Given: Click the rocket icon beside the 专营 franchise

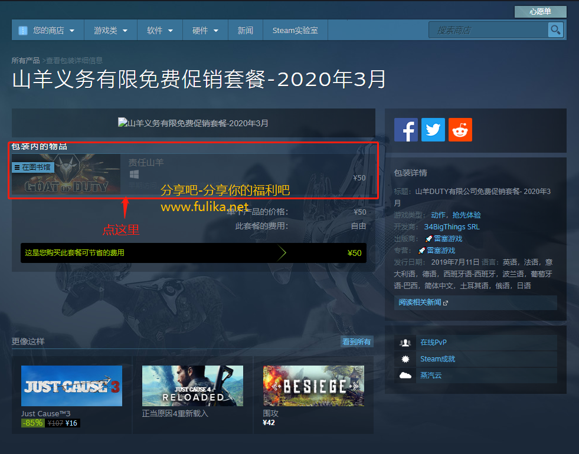Looking at the screenshot, I should [421, 251].
